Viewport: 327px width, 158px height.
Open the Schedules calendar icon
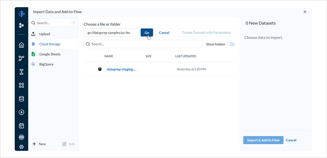21,126
